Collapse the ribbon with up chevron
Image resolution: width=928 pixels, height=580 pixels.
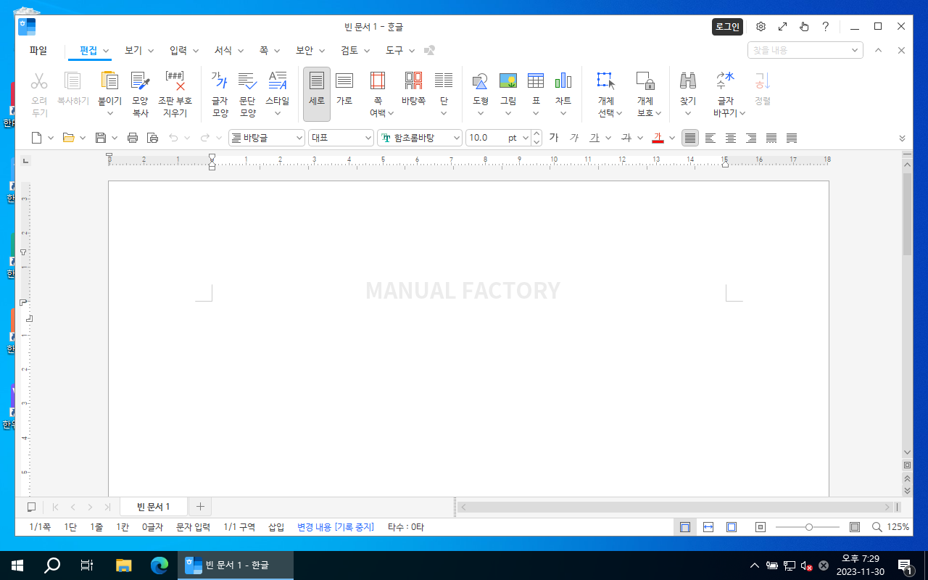pyautogui.click(x=878, y=50)
